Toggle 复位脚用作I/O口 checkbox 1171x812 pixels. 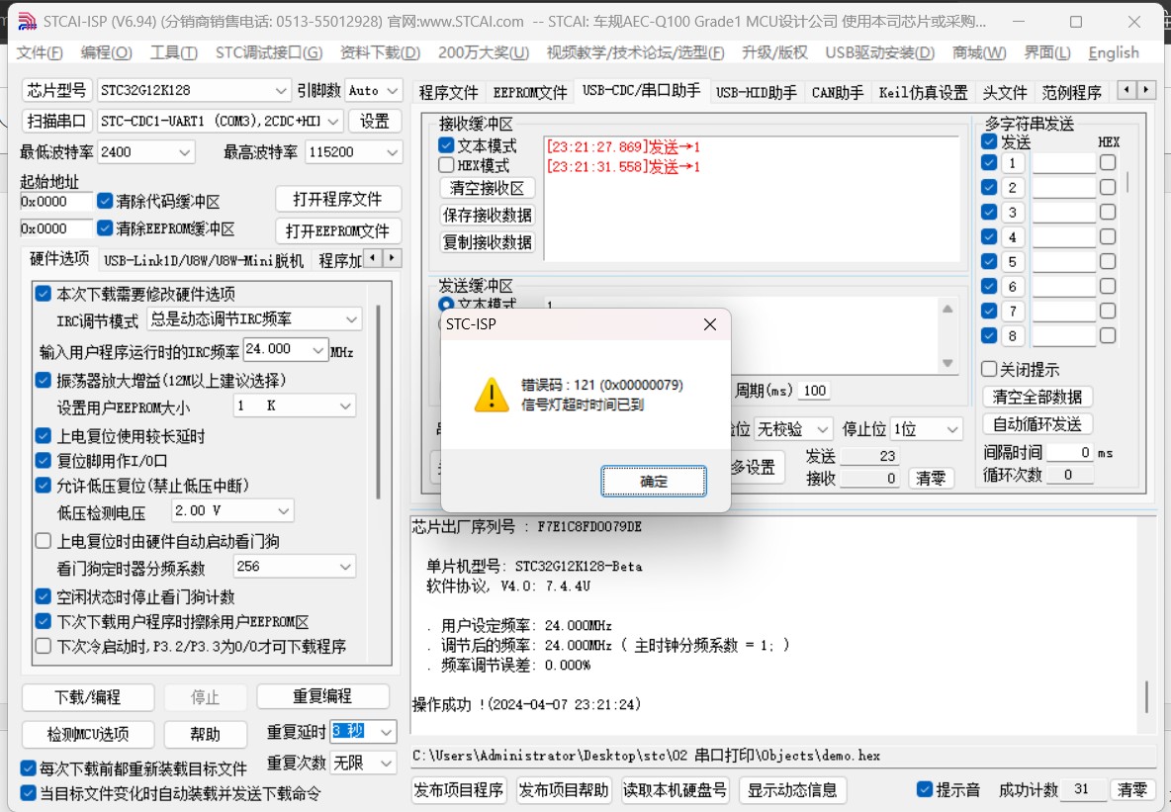(x=44, y=461)
